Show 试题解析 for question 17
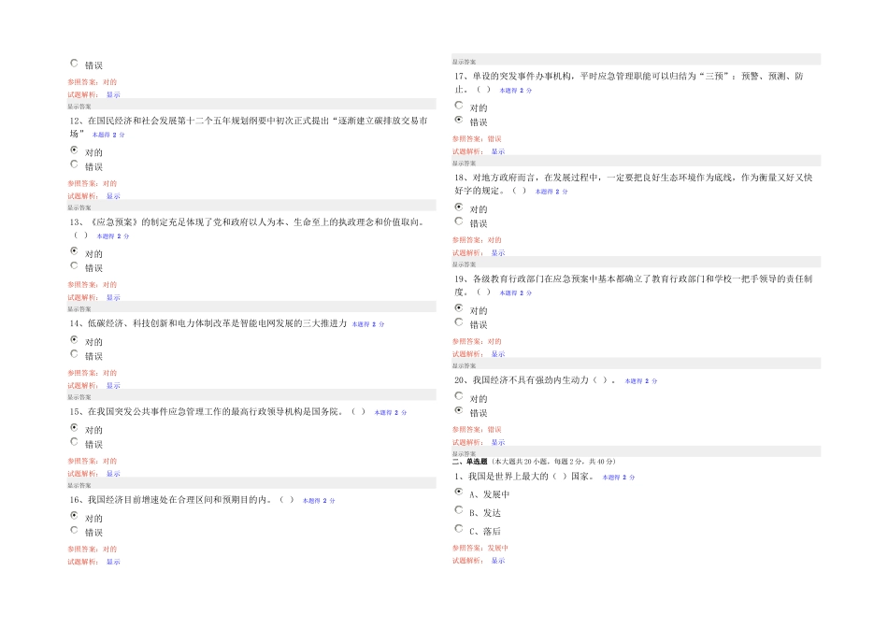This screenshot has width=888, height=628. [498, 151]
